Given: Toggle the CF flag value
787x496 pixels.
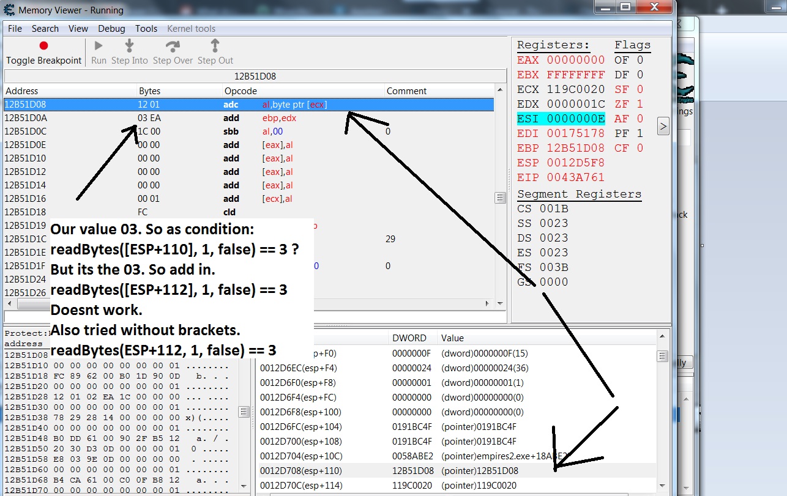Looking at the screenshot, I should pyautogui.click(x=640, y=148).
